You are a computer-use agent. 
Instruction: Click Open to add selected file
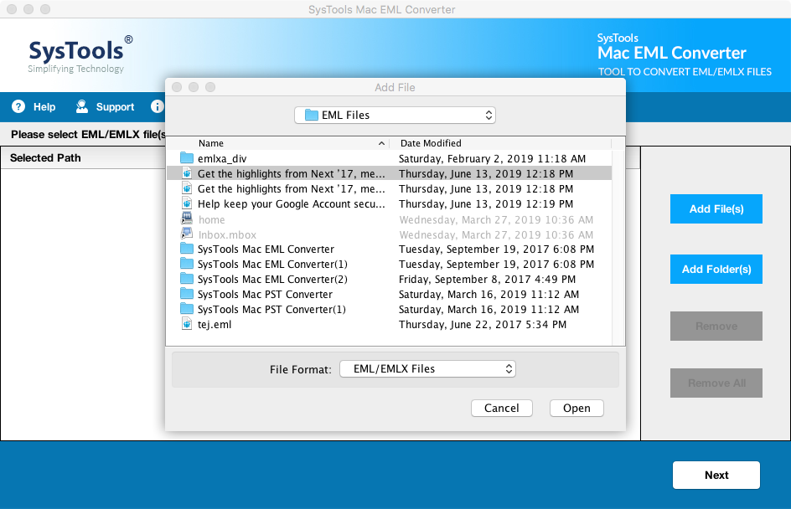pyautogui.click(x=576, y=409)
